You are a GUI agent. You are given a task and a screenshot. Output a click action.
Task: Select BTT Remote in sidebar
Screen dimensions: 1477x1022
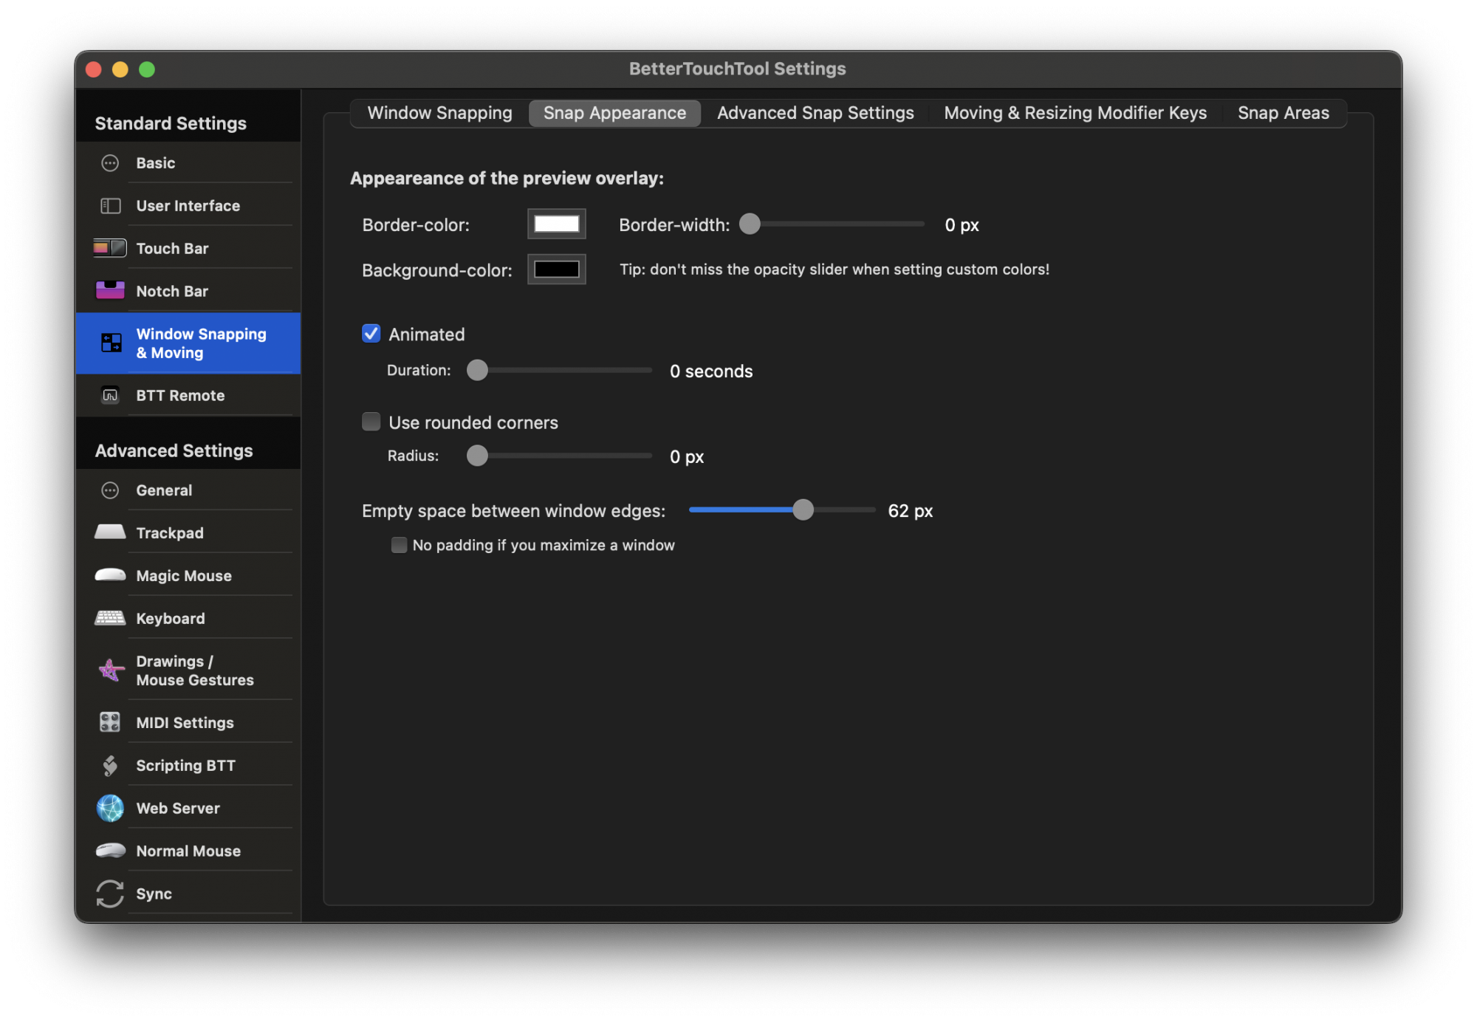click(188, 395)
